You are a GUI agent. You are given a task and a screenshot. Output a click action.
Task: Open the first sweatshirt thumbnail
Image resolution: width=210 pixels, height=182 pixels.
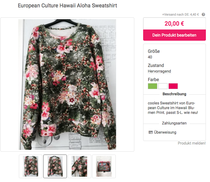[31, 166]
